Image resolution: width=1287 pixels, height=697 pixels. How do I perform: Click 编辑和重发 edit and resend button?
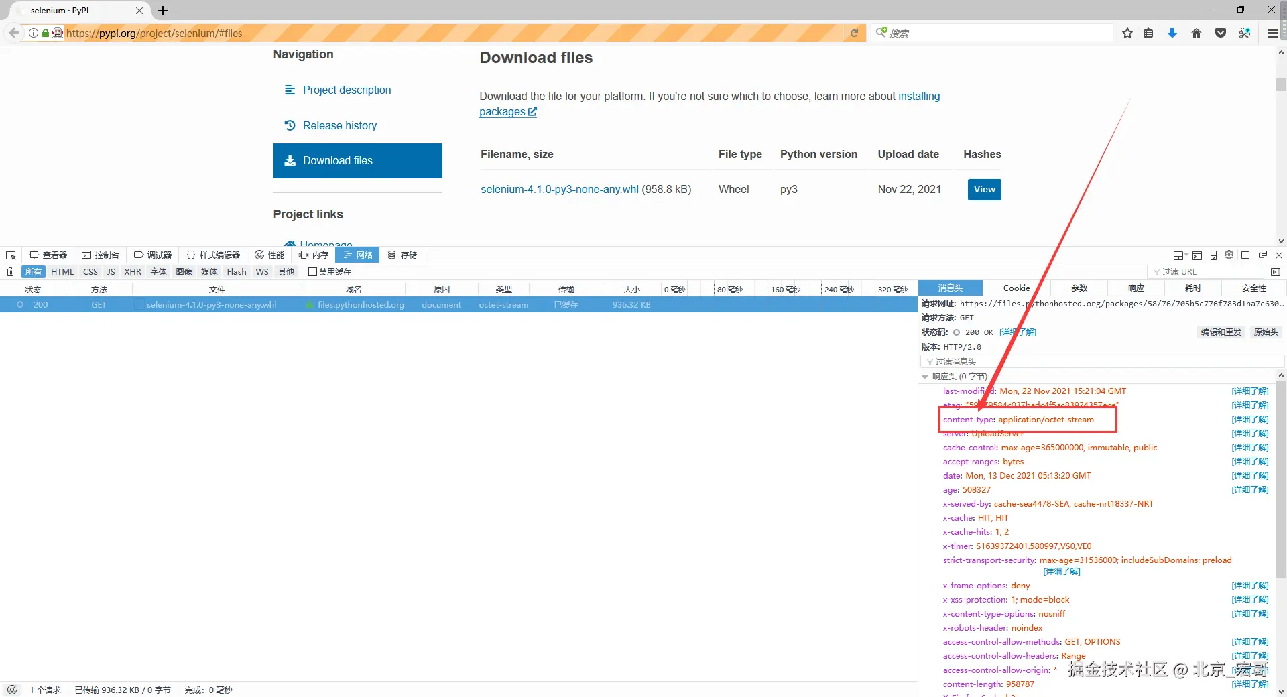click(x=1221, y=332)
